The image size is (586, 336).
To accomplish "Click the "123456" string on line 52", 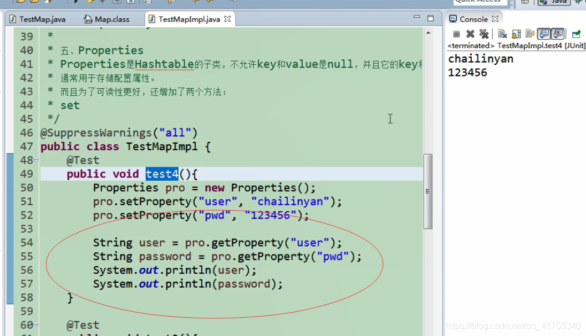I will coord(271,215).
